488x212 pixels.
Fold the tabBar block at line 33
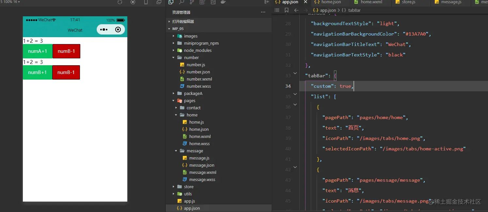(x=295, y=73)
